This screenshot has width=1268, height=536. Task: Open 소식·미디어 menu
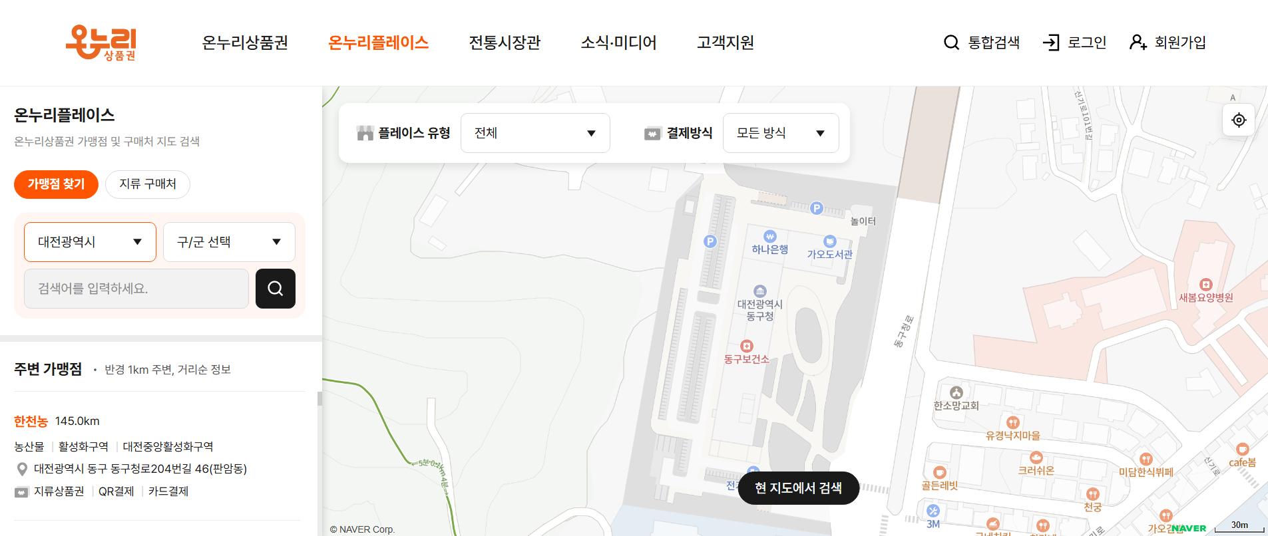pyautogui.click(x=618, y=43)
